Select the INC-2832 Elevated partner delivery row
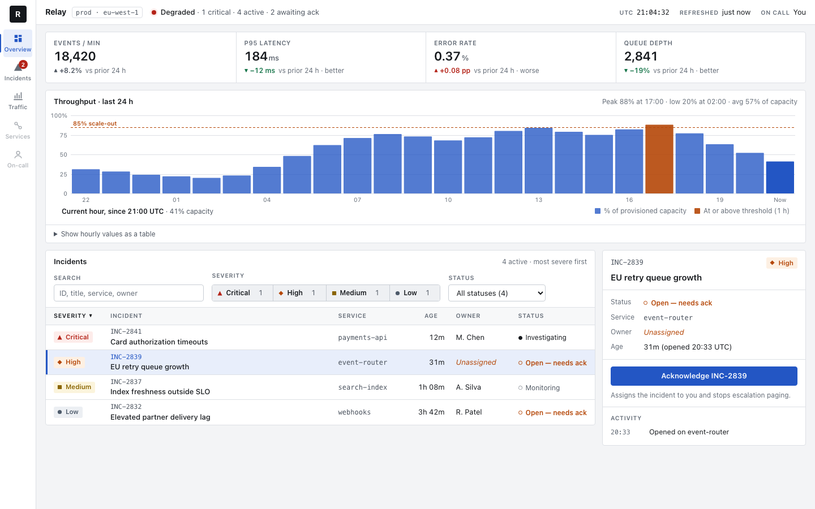 tap(320, 412)
